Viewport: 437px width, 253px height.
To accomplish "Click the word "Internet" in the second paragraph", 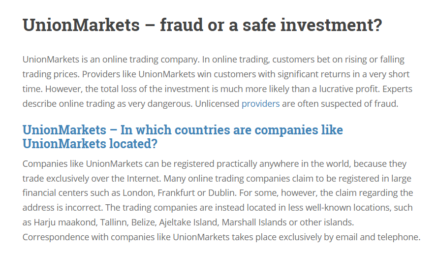I will coord(144,178).
